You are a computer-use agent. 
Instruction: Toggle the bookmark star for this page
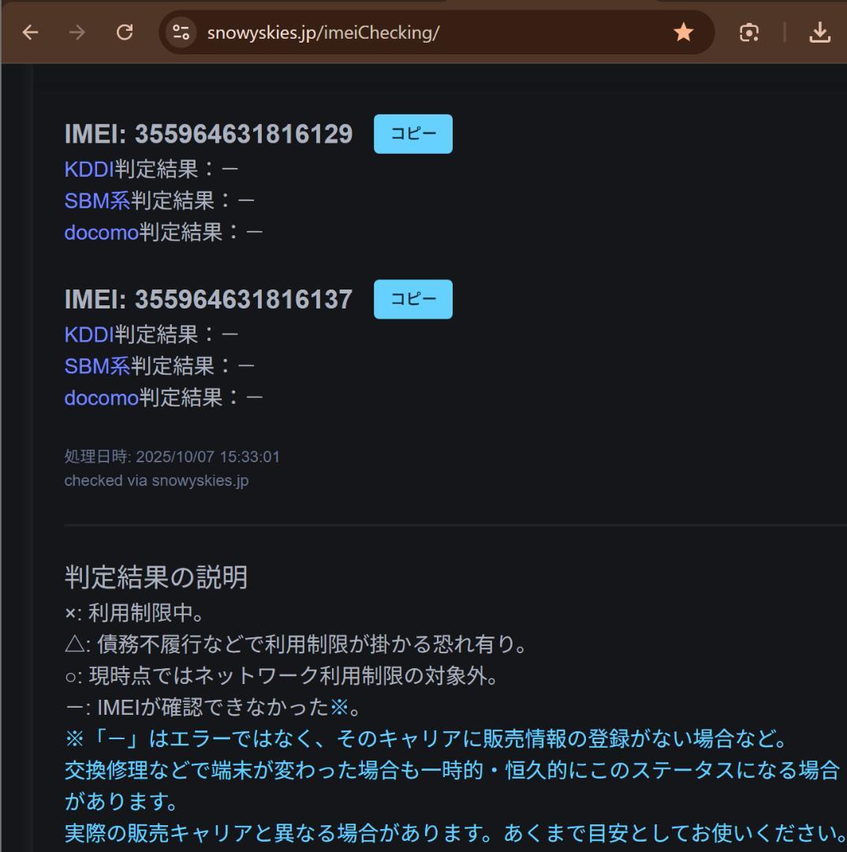click(681, 32)
